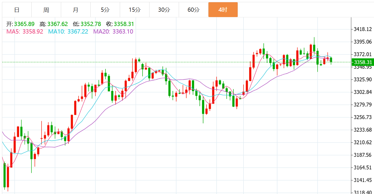
Task: Select the 60分 timeframe tab
Action: (194, 10)
